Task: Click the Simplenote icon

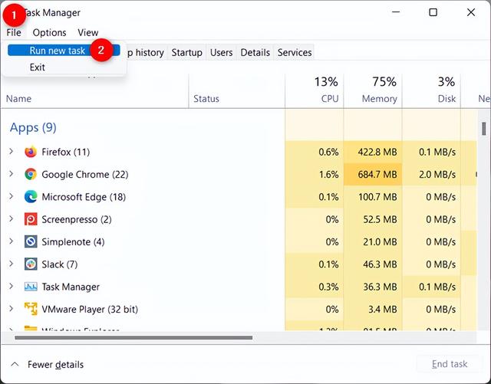Action: [x=31, y=242]
